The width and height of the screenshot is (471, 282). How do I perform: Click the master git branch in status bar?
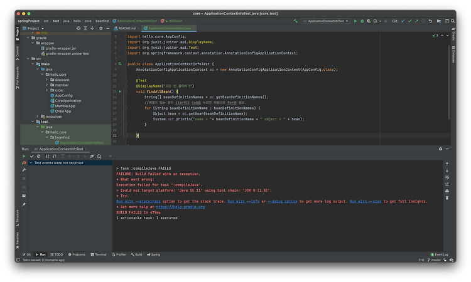tap(434, 260)
